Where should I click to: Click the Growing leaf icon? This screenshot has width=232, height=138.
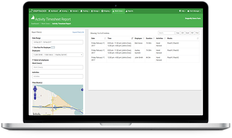pos(60,11)
